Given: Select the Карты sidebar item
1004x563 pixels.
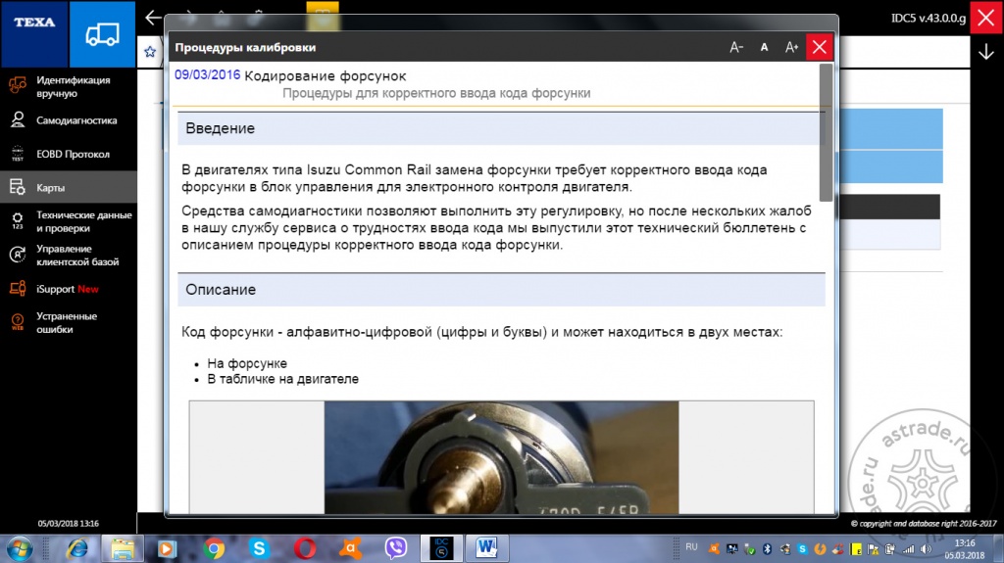Looking at the screenshot, I should click(x=69, y=187).
